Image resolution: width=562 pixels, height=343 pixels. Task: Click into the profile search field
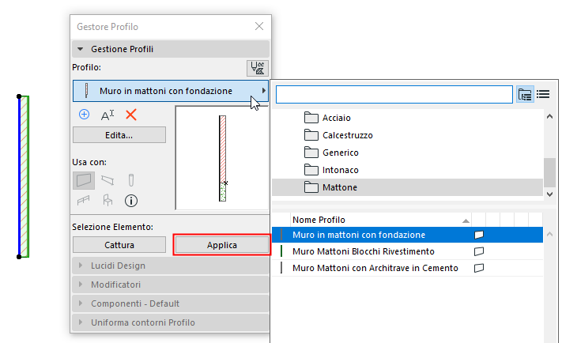pyautogui.click(x=394, y=94)
